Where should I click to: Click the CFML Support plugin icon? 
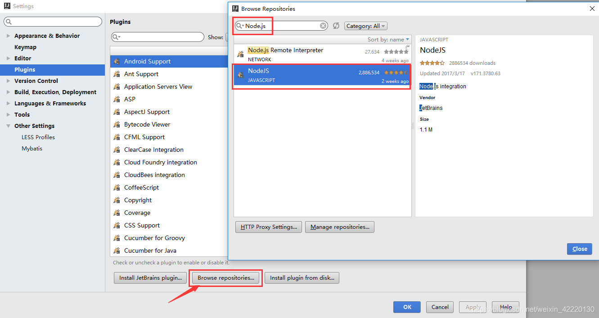point(117,137)
